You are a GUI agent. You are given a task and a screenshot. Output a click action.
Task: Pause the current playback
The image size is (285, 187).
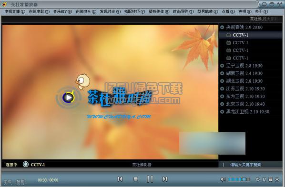pyautogui.click(x=150, y=179)
